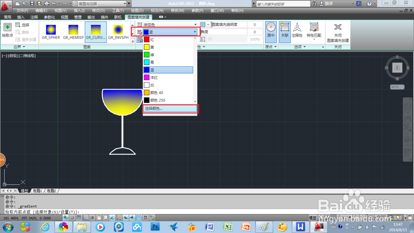The image size is (414, 233).
Task: Switch to the 图案填充创建 ribbon tab
Action: (x=138, y=17)
